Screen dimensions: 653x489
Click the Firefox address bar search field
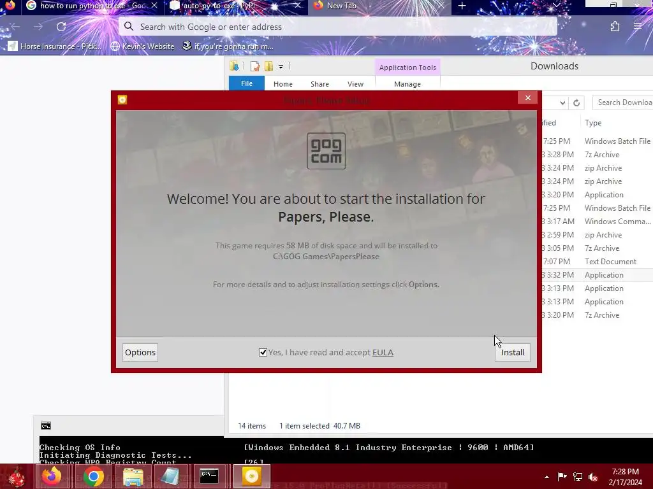click(x=338, y=27)
